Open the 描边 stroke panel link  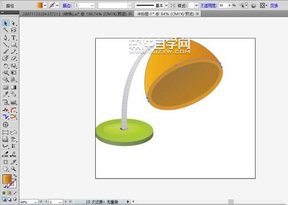click(67, 6)
